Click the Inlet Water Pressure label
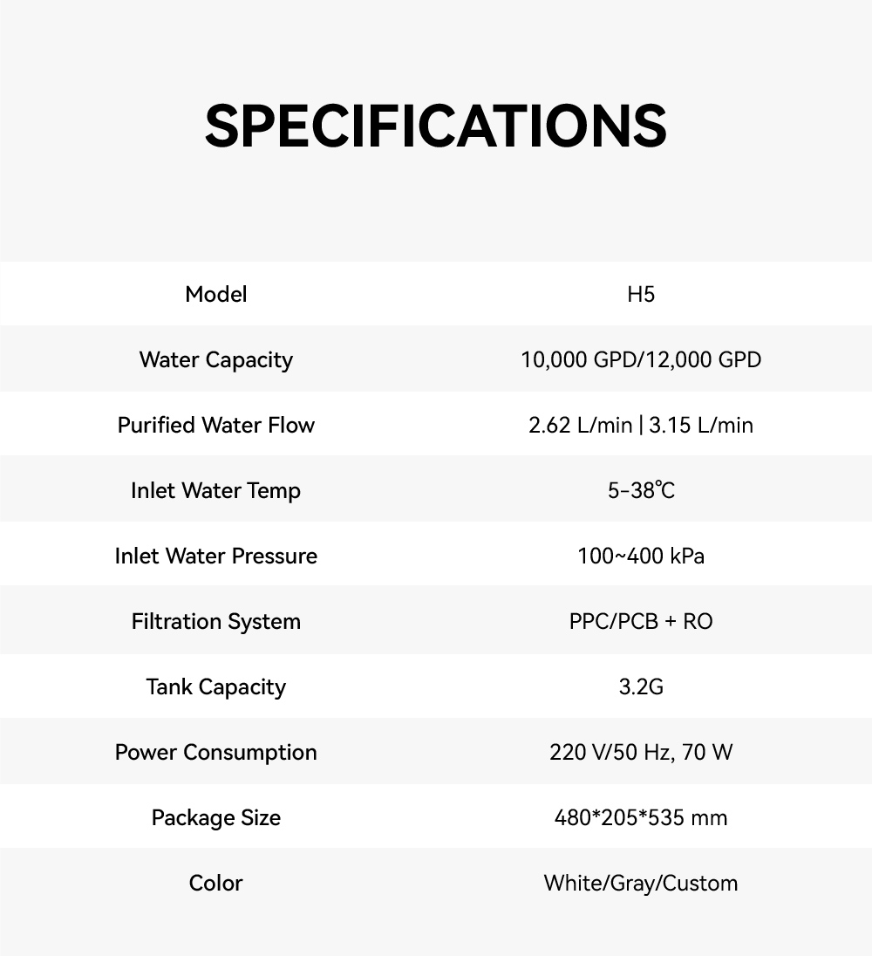 pos(216,556)
